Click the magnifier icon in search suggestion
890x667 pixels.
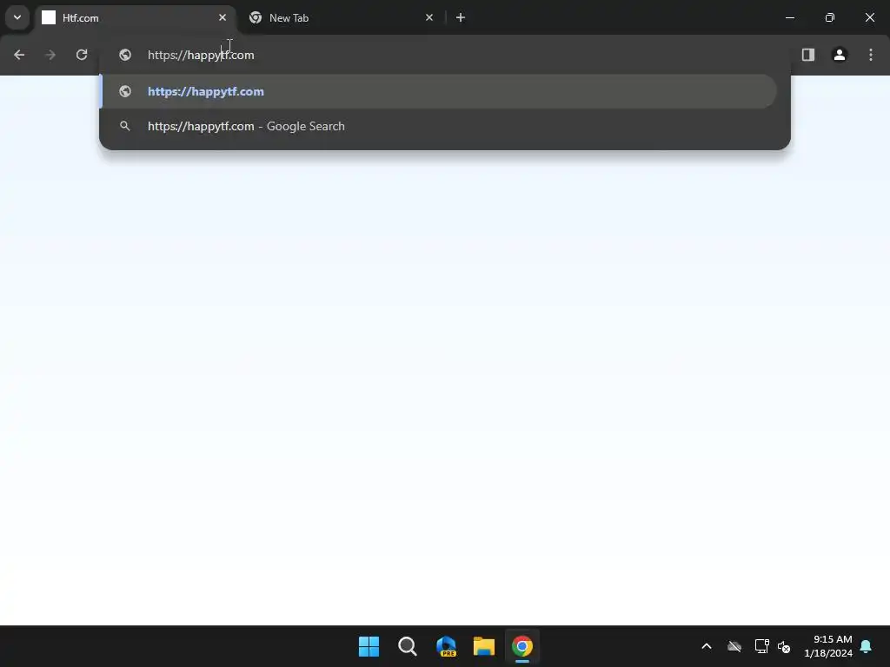(125, 126)
